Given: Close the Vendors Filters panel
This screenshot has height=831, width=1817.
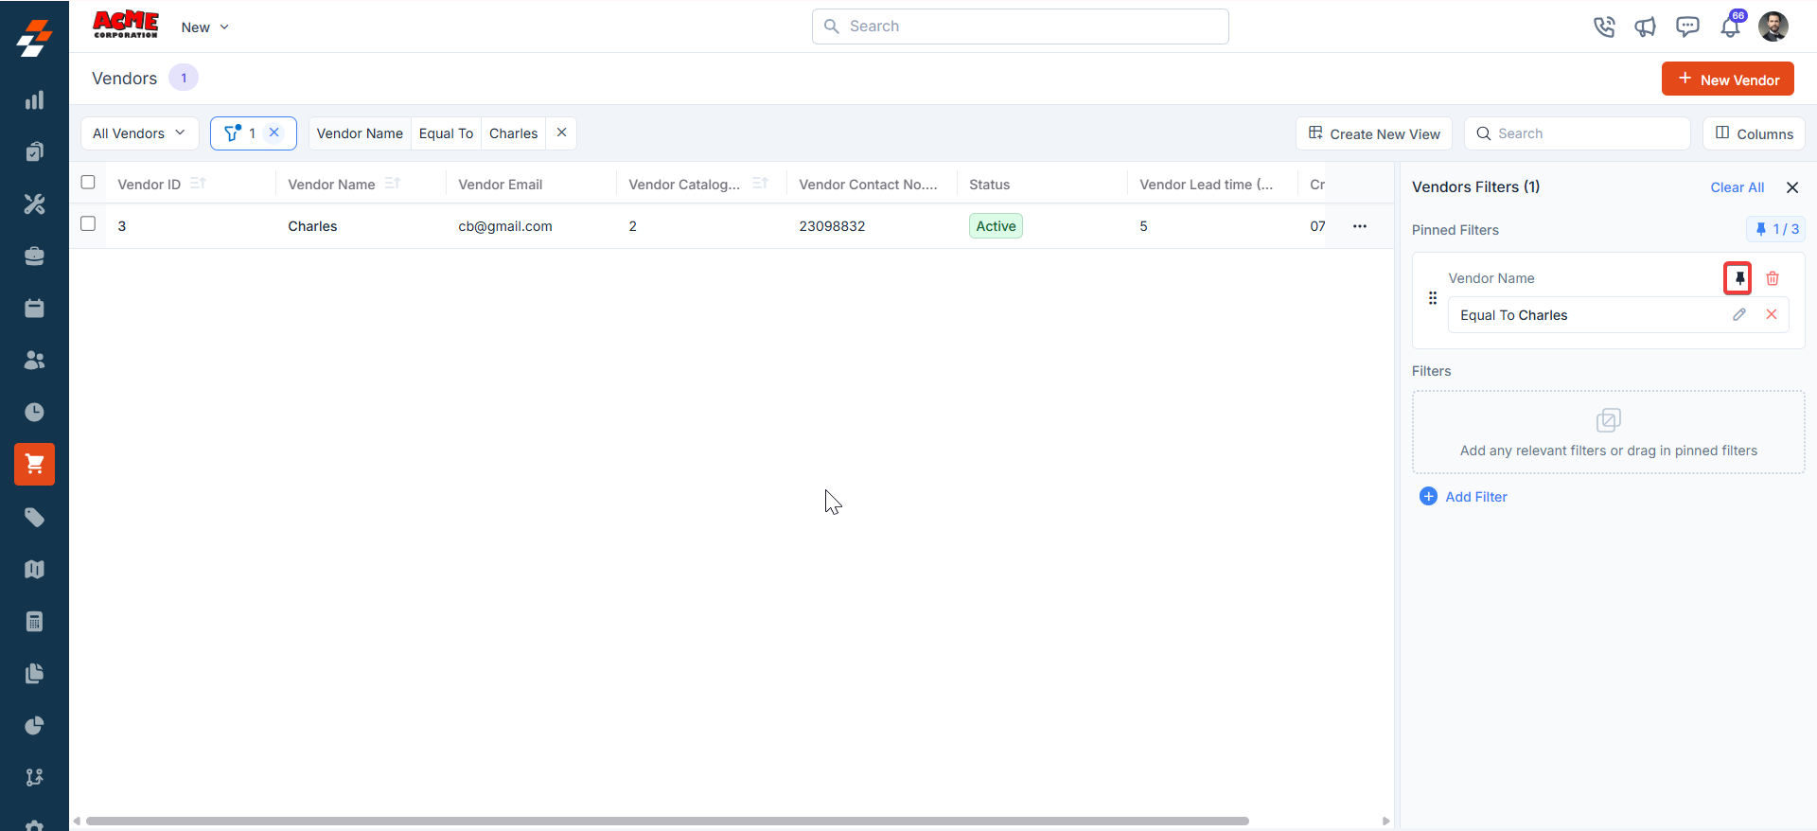Looking at the screenshot, I should point(1792,187).
